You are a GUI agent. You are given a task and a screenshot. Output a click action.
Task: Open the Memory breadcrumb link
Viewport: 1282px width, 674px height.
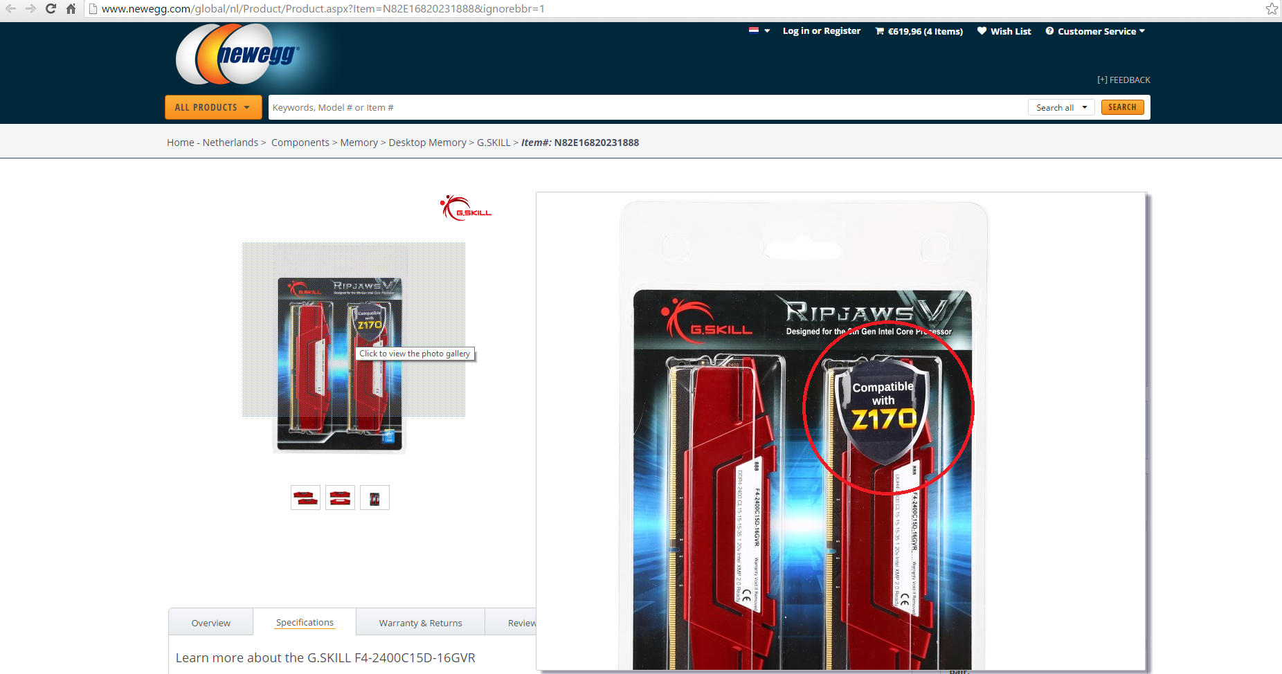[x=359, y=143]
